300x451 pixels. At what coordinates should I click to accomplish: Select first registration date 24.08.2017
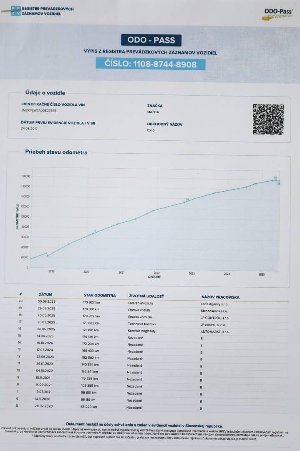coord(29,129)
